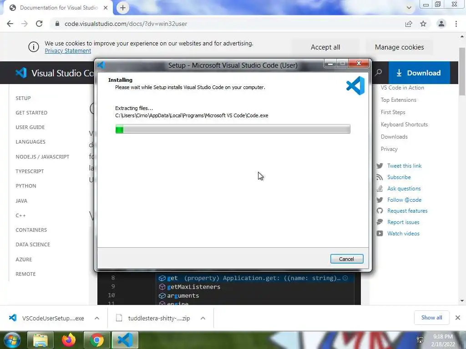Click the padlock site info icon
Image resolution: width=466 pixels, height=349 pixels.
[57, 24]
